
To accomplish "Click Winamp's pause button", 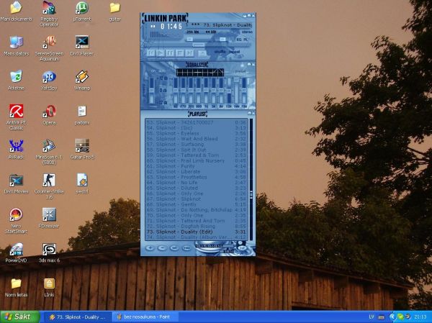I will click(170, 53).
